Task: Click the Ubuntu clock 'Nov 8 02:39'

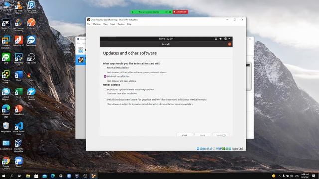Action: (166, 39)
